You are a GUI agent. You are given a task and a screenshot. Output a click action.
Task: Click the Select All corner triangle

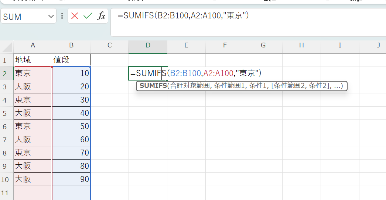[x=8, y=47]
